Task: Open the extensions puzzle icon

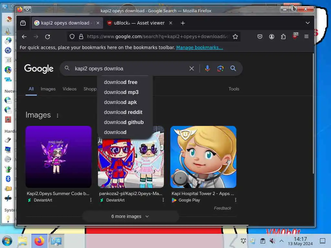Action: 283,37
